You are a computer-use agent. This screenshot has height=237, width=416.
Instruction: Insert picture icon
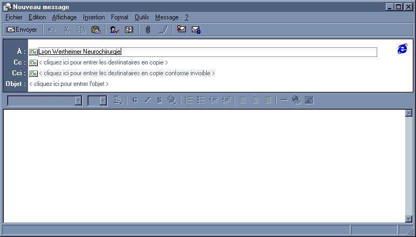309,100
